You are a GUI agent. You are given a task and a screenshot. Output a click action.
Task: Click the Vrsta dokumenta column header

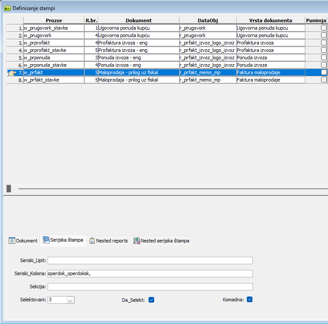[270, 20]
